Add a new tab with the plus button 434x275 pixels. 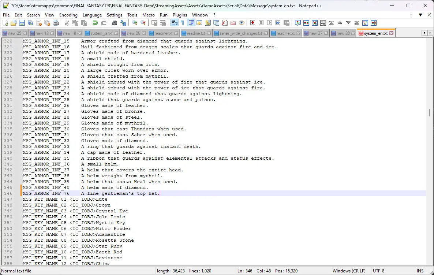pos(411,15)
